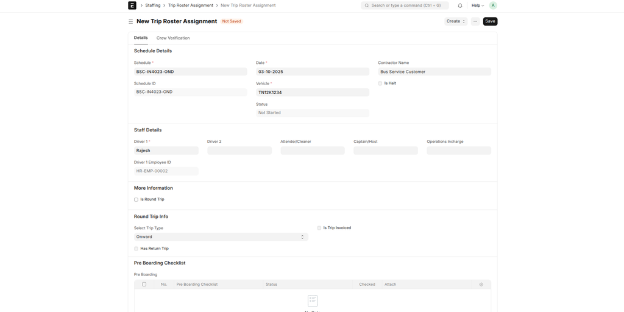
Task: Open the notifications bell
Action: click(x=460, y=5)
